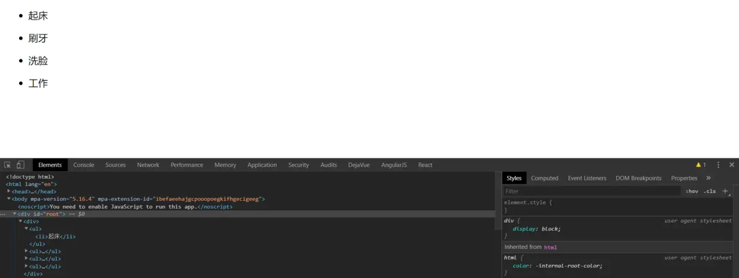This screenshot has height=278, width=739.
Task: Collapse the first expanded ul node
Action: pyautogui.click(x=26, y=229)
